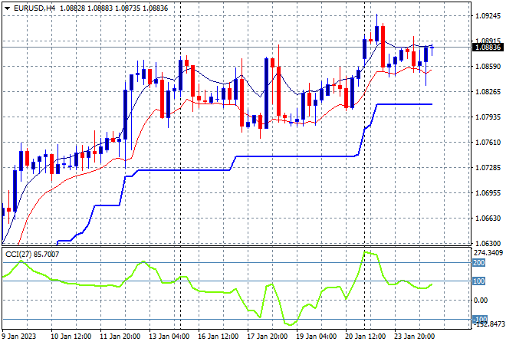Select the price scale value 1.07285
Image resolution: width=506 pixels, height=345 pixels.
coord(488,167)
